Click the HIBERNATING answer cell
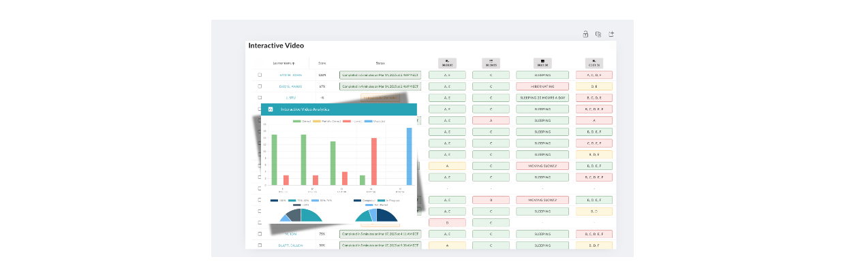 point(542,86)
